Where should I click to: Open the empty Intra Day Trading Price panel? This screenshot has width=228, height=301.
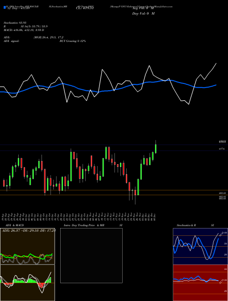click(x=91, y=255)
